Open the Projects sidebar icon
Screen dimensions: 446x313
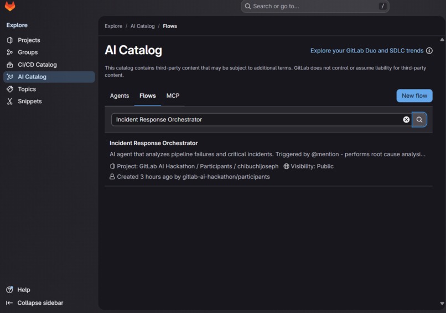[9, 40]
